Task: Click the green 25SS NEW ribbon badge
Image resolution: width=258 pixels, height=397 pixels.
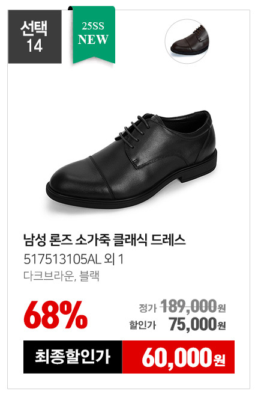Action: coord(94,35)
